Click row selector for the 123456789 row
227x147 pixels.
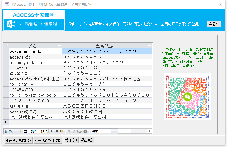6,67
